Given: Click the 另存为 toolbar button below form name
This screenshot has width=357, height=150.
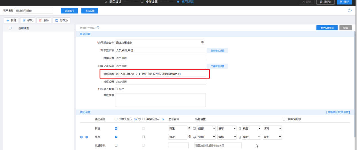Looking at the screenshot, I should coord(61,20).
